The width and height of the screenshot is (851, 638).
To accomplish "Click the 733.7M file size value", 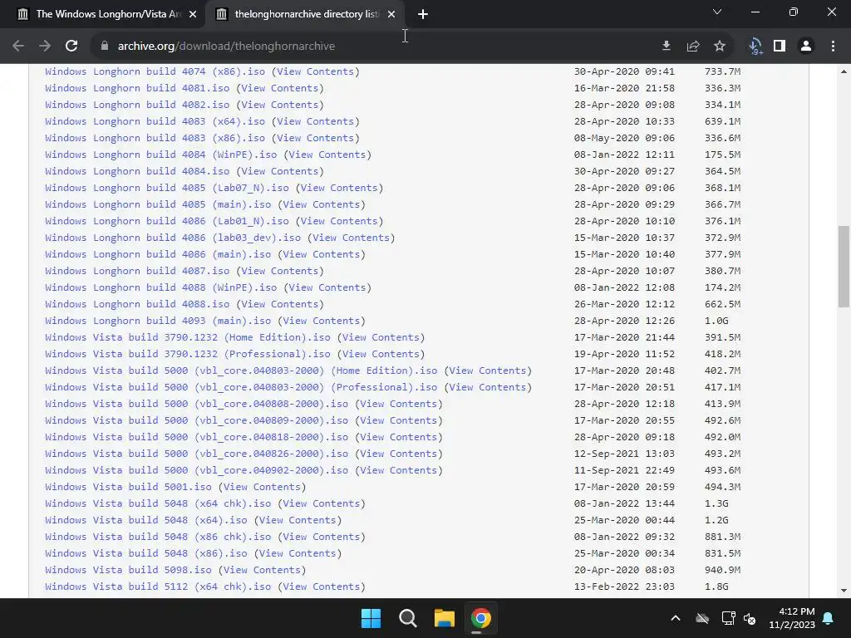I will pyautogui.click(x=722, y=71).
